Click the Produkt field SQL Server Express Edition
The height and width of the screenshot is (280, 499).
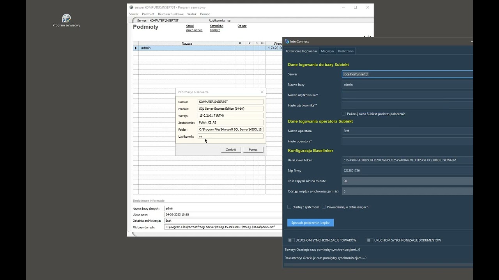point(230,108)
